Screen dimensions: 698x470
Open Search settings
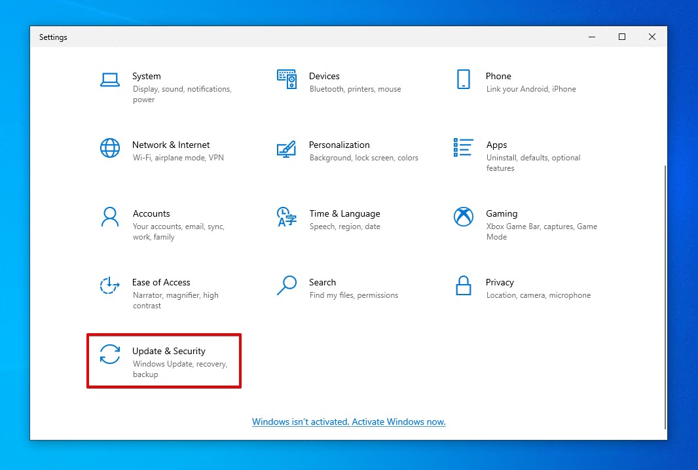322,282
